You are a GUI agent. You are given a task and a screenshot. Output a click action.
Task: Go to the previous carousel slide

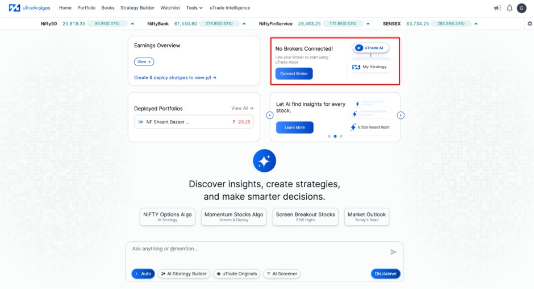270,115
